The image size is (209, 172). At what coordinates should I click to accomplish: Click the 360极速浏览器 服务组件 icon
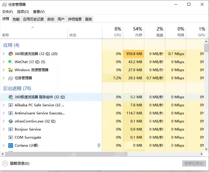(x=11, y=97)
